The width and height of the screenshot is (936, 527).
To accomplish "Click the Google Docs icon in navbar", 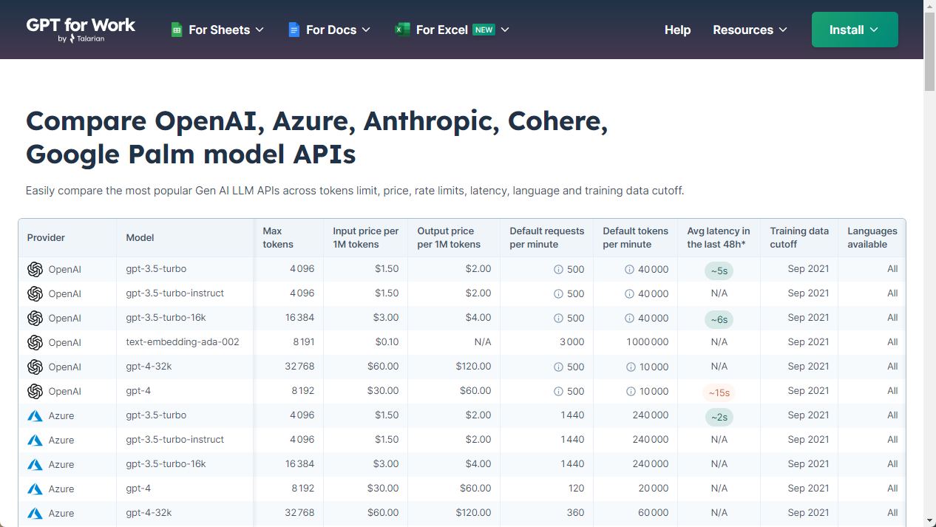I will (x=294, y=30).
